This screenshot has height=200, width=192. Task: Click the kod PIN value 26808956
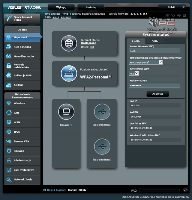tap(136, 117)
